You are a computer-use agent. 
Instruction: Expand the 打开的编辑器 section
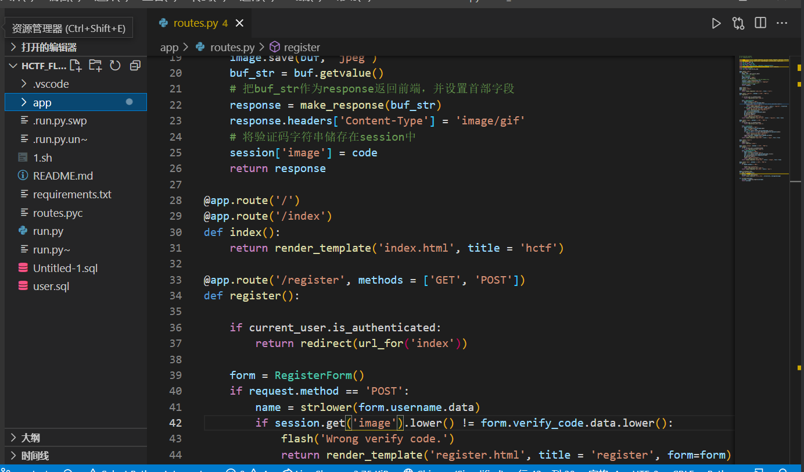click(49, 47)
